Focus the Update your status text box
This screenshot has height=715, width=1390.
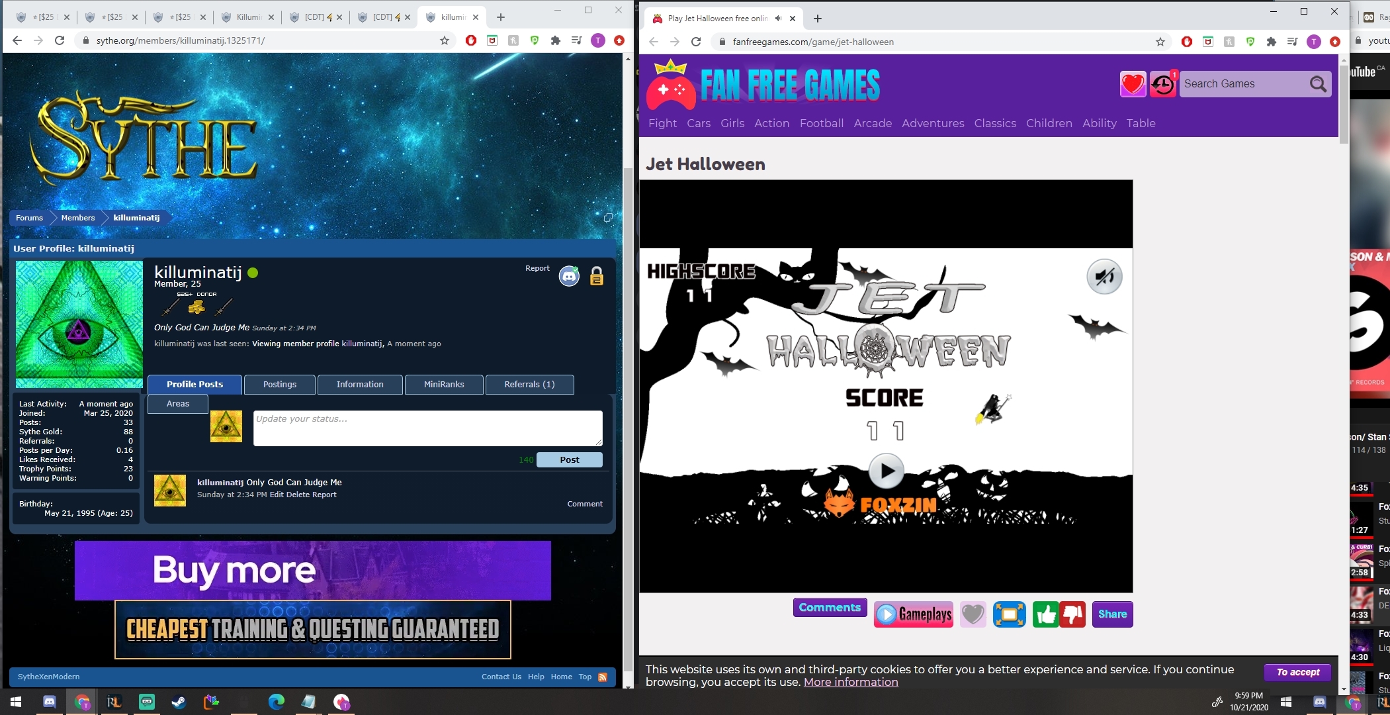tap(427, 428)
